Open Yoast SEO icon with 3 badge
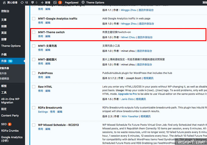Viewport: 207px width, 145px height. [58, 2]
